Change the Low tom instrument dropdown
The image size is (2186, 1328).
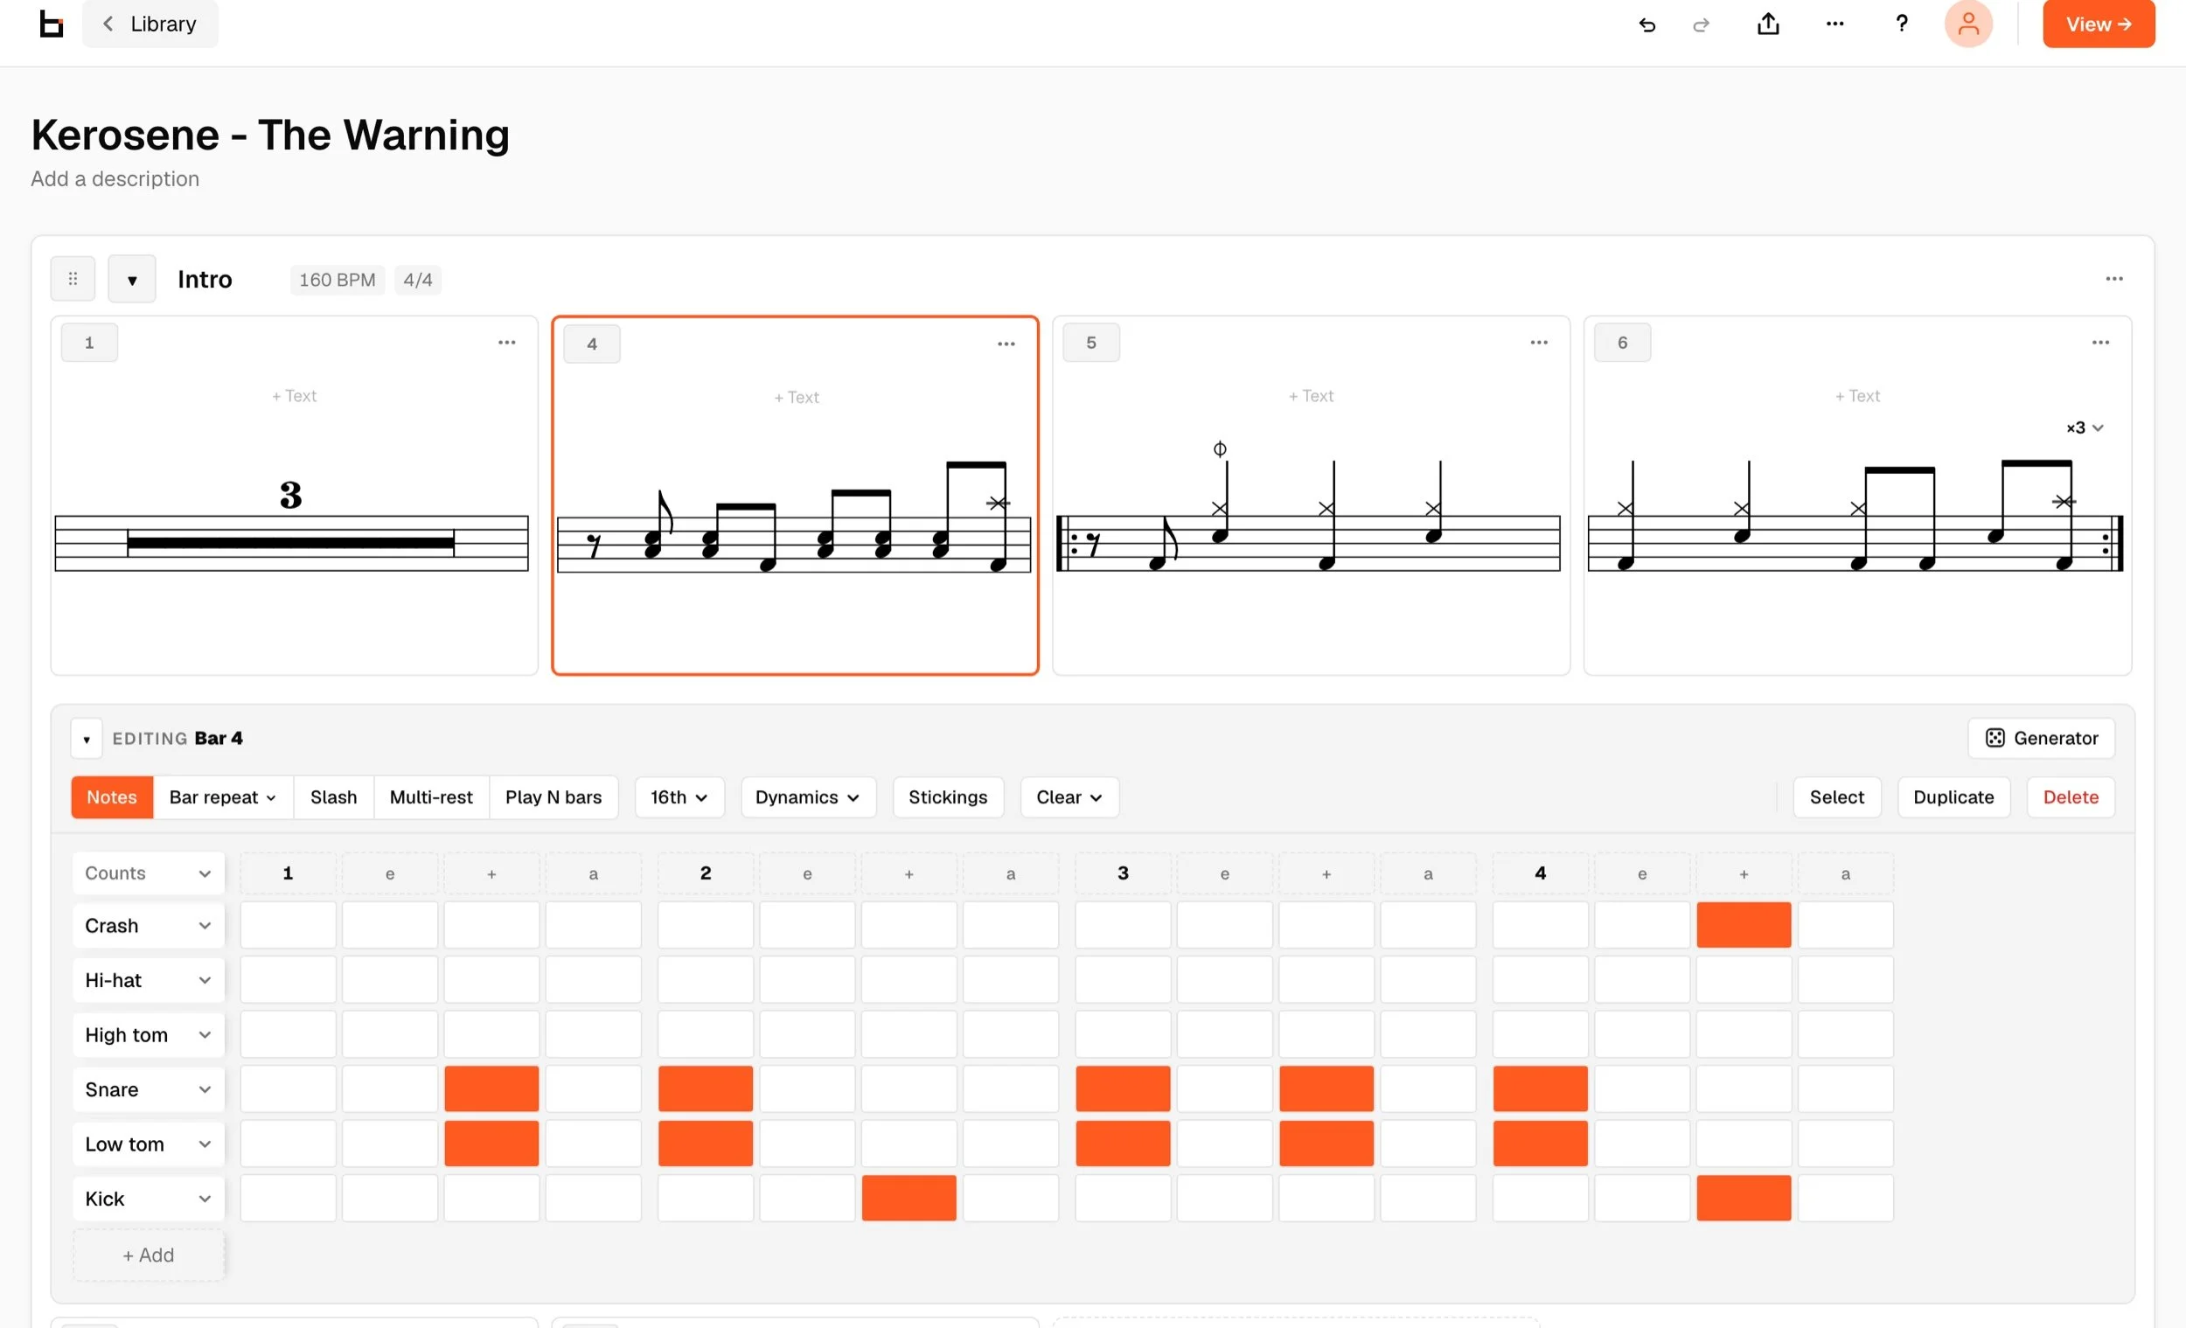point(148,1144)
